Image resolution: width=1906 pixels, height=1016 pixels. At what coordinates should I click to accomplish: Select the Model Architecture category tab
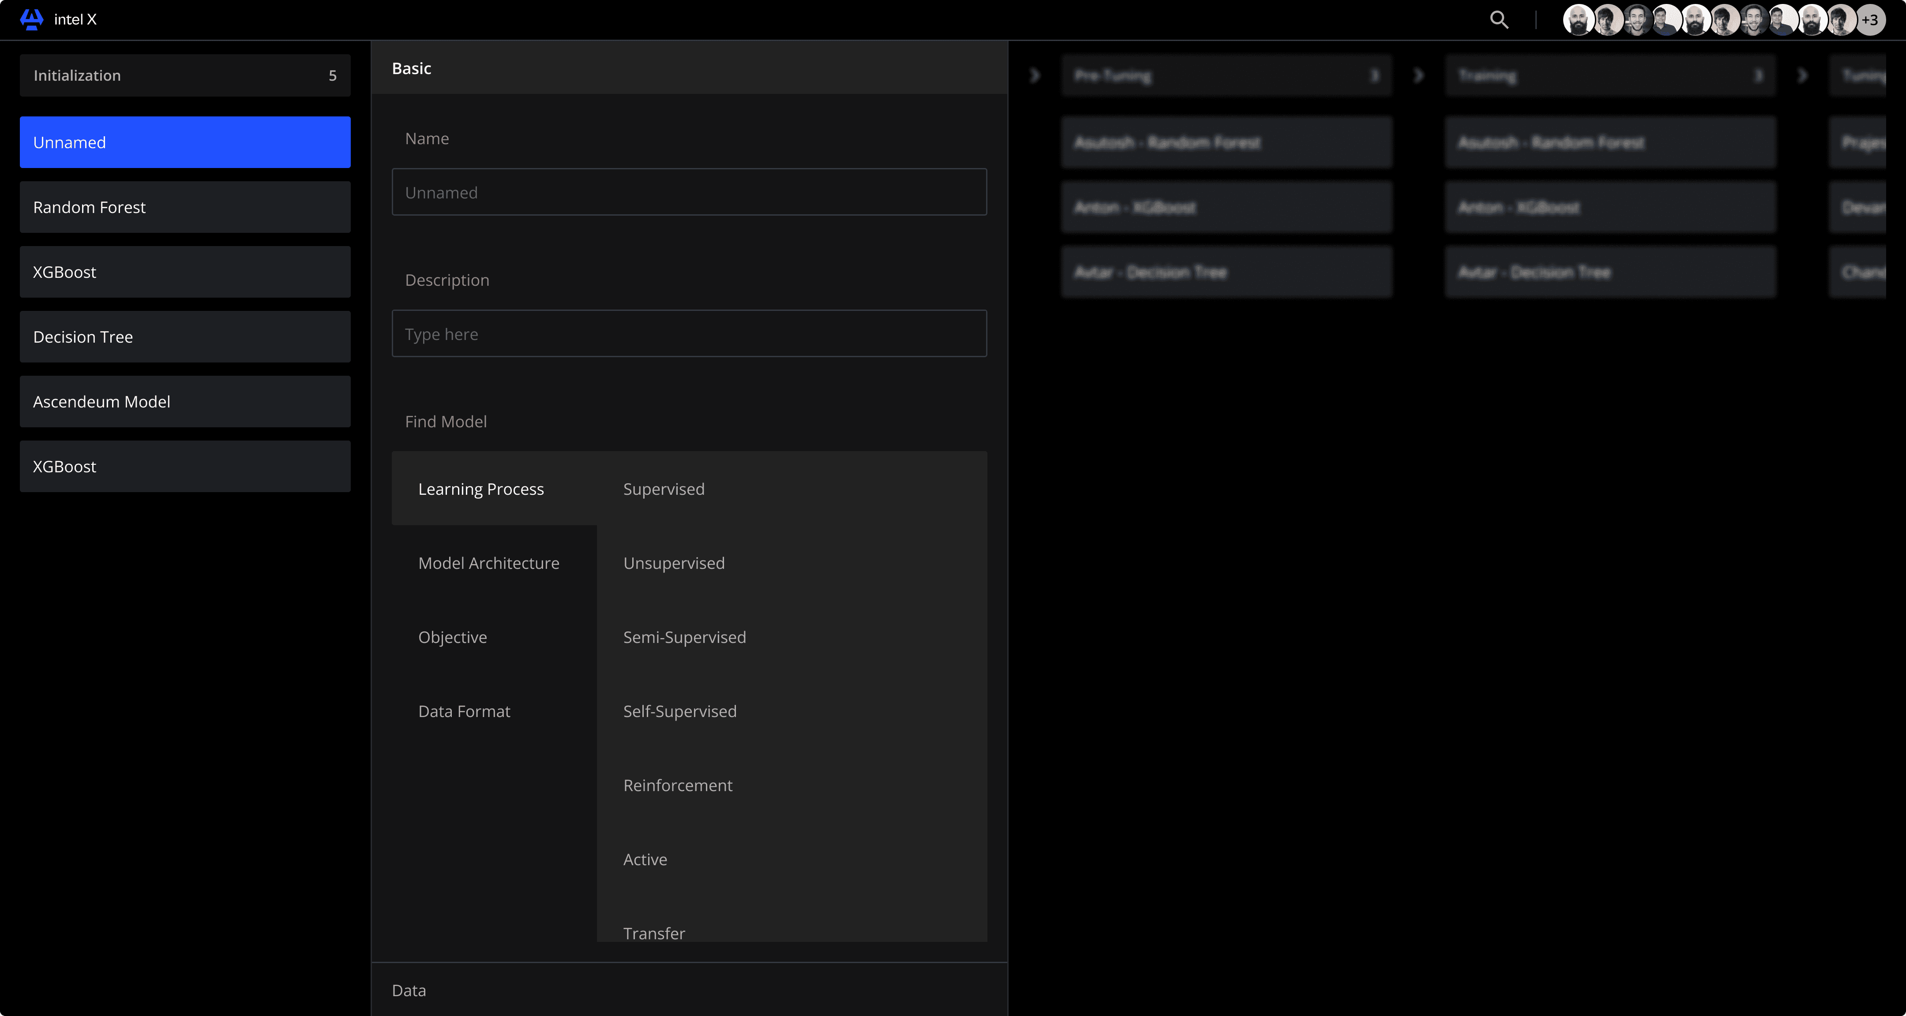click(x=488, y=563)
